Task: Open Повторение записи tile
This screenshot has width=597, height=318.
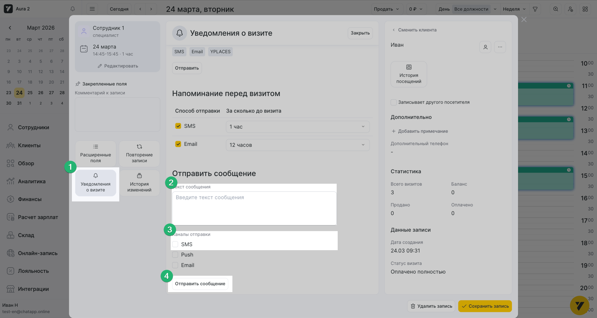Action: (x=139, y=153)
